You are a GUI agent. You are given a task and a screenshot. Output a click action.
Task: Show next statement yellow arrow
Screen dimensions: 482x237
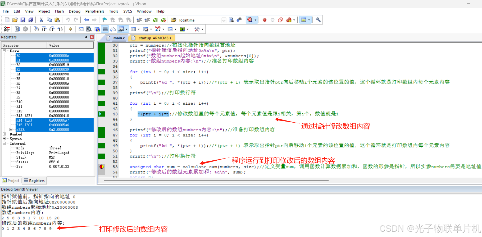point(70,29)
